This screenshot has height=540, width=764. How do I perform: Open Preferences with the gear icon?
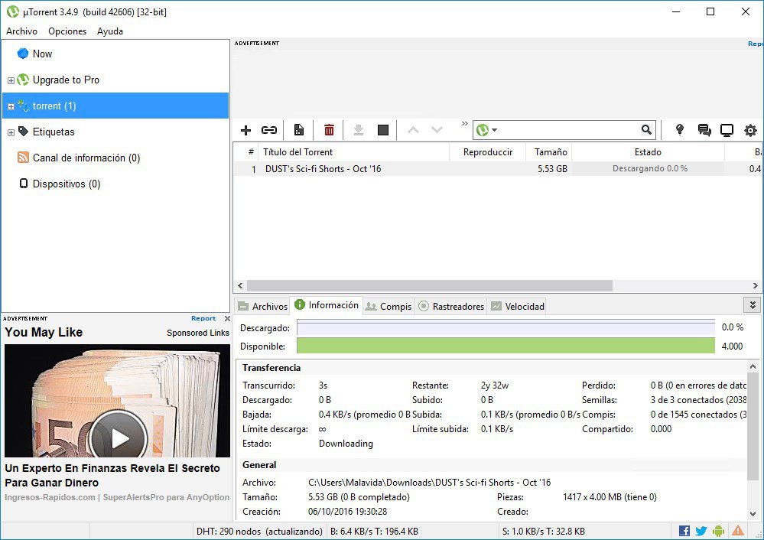[750, 131]
